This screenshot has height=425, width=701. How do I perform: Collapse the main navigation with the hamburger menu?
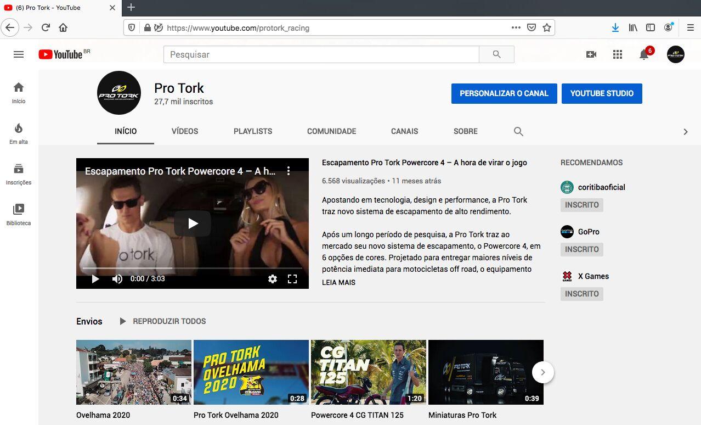point(18,54)
